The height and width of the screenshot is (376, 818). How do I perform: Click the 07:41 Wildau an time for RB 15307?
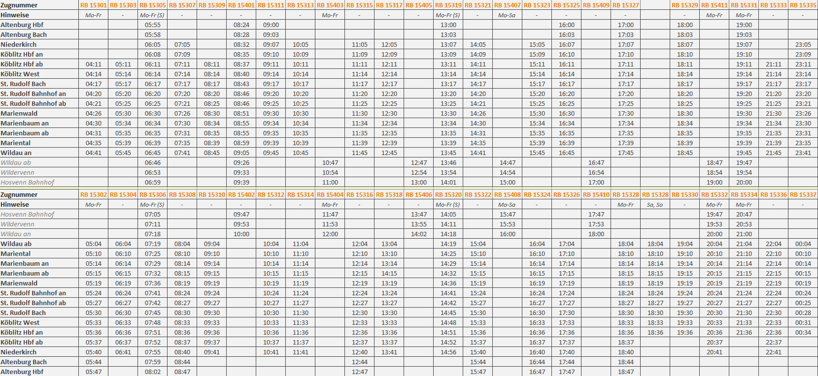pyautogui.click(x=182, y=153)
